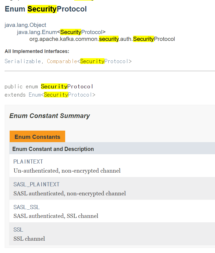This screenshot has width=215, height=253.
Task: Open the java.lang.Object link
Action: pos(25,25)
